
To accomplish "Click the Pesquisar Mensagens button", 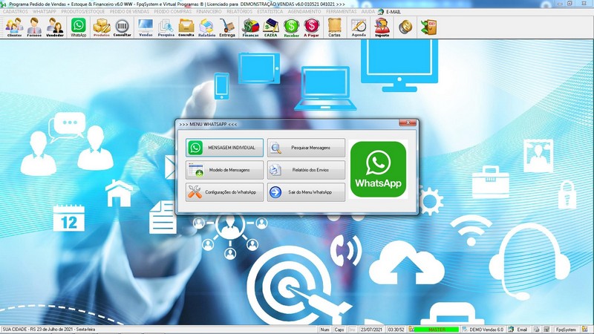I will click(x=306, y=148).
